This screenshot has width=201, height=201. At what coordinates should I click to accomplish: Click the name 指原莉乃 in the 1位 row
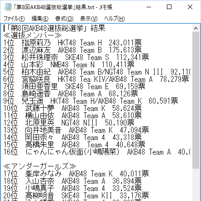point(36,43)
